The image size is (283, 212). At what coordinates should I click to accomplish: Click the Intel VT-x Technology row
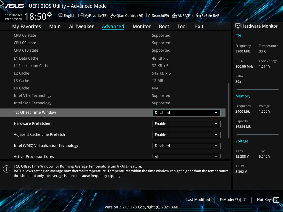tap(113, 96)
